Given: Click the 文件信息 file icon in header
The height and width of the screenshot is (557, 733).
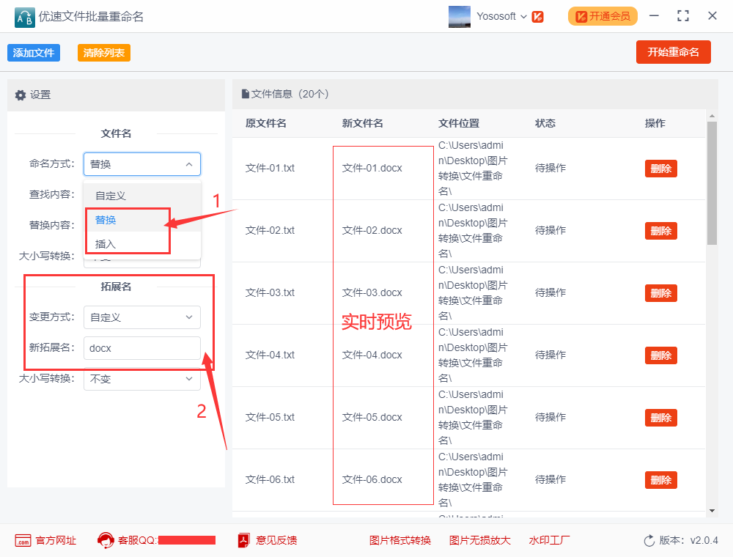Looking at the screenshot, I should click(246, 94).
